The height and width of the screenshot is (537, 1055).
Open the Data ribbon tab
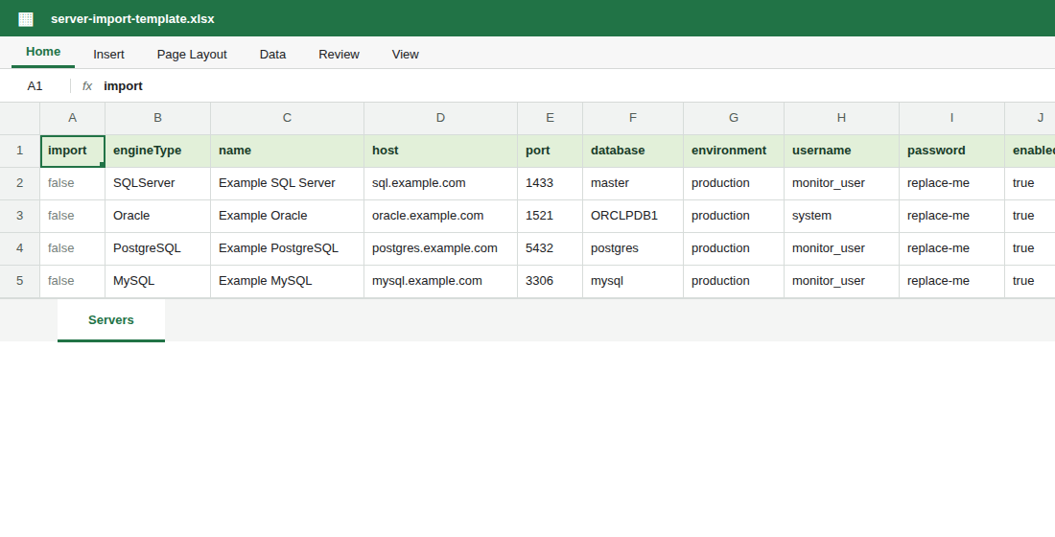(x=272, y=55)
